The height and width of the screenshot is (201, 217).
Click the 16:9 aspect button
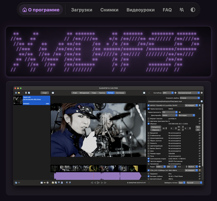[x=198, y=127]
